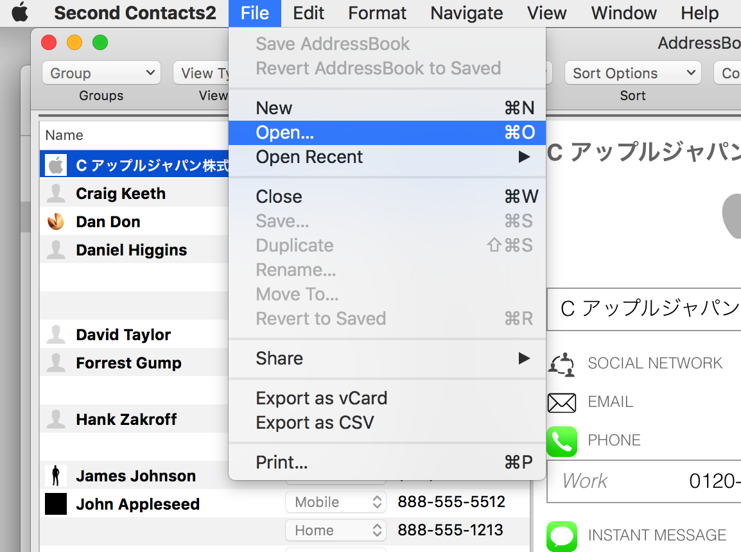741x552 pixels.
Task: Click Hank Zakroff's avatar placeholder icon
Action: pyautogui.click(x=56, y=419)
